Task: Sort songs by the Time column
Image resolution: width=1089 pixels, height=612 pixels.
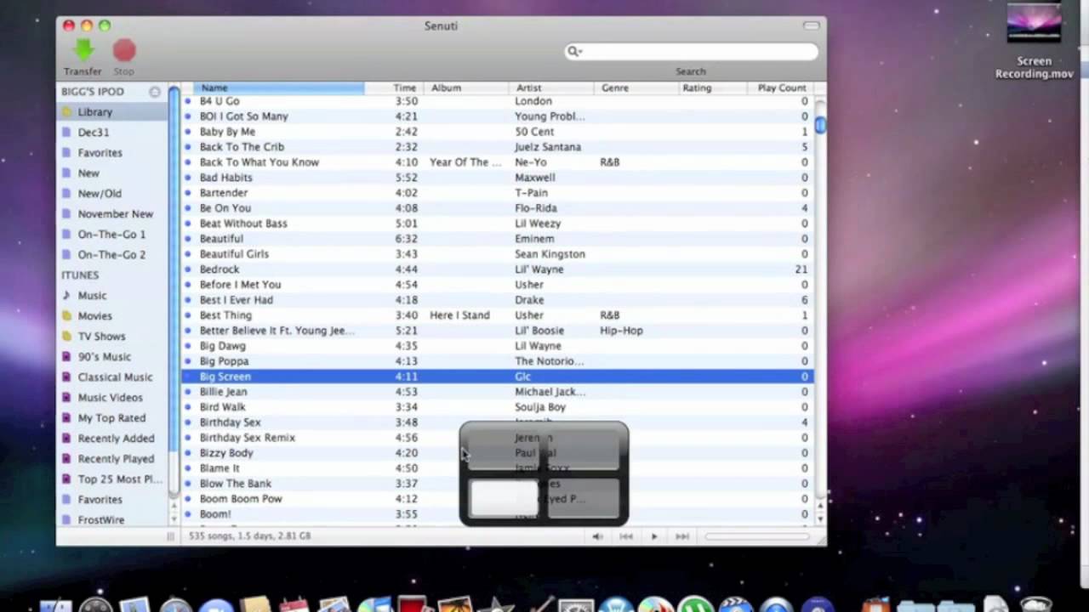Action: tap(394, 88)
